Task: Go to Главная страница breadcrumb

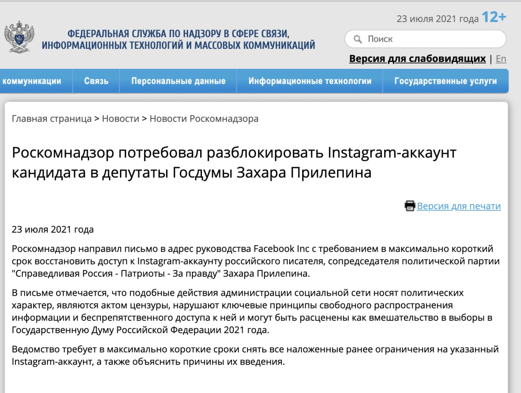Action: coord(52,119)
